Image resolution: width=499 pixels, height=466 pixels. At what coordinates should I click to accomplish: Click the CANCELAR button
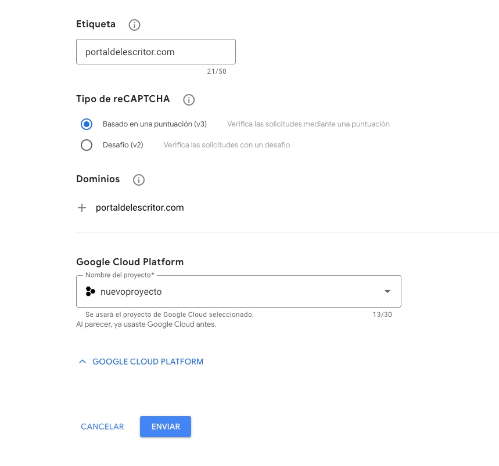pyautogui.click(x=102, y=427)
